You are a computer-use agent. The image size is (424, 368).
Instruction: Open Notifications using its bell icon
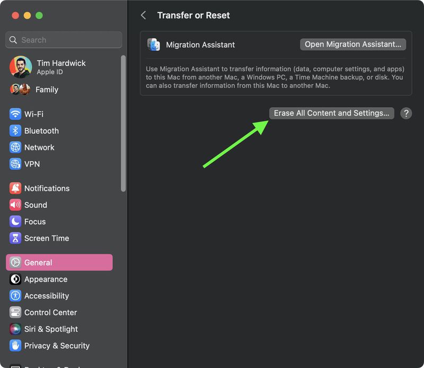(14, 188)
